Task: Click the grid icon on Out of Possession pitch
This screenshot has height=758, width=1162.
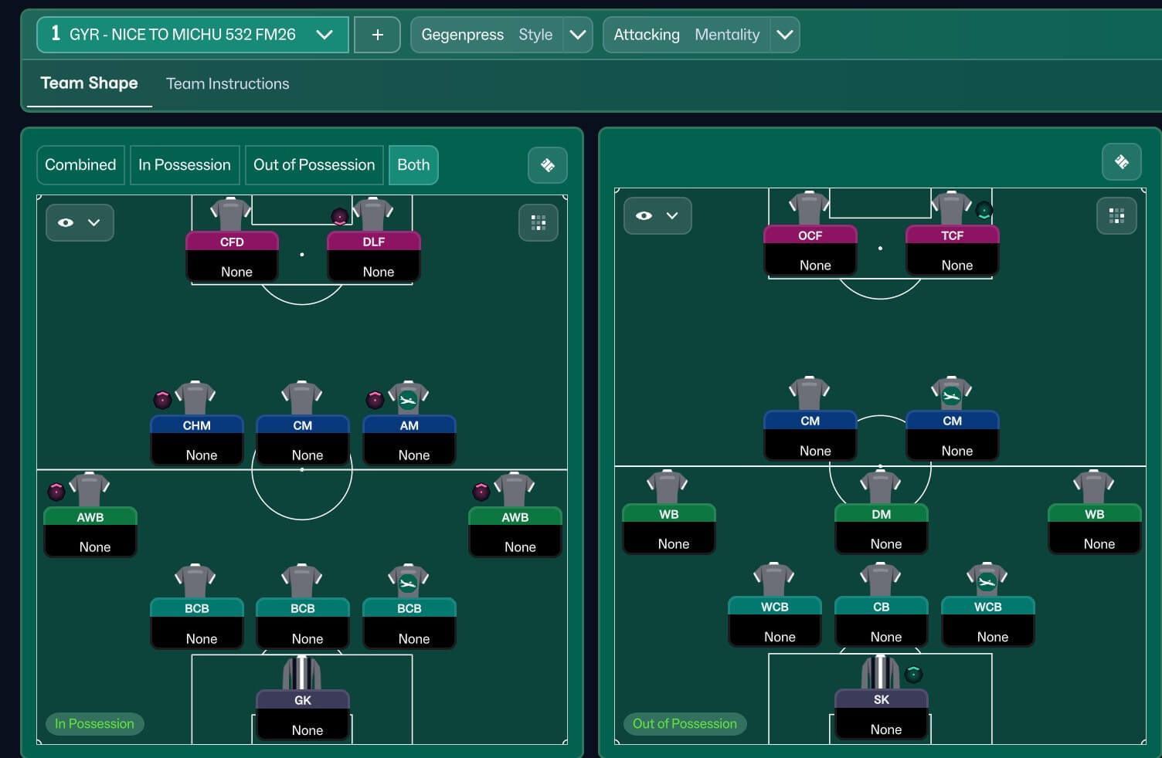Action: [x=1116, y=216]
